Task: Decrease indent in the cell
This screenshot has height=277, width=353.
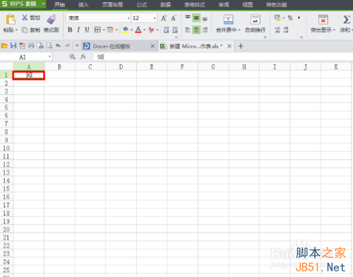Action: click(167, 30)
